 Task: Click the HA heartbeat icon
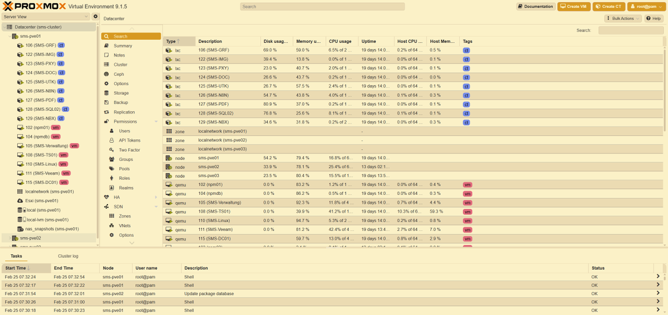pyautogui.click(x=106, y=197)
